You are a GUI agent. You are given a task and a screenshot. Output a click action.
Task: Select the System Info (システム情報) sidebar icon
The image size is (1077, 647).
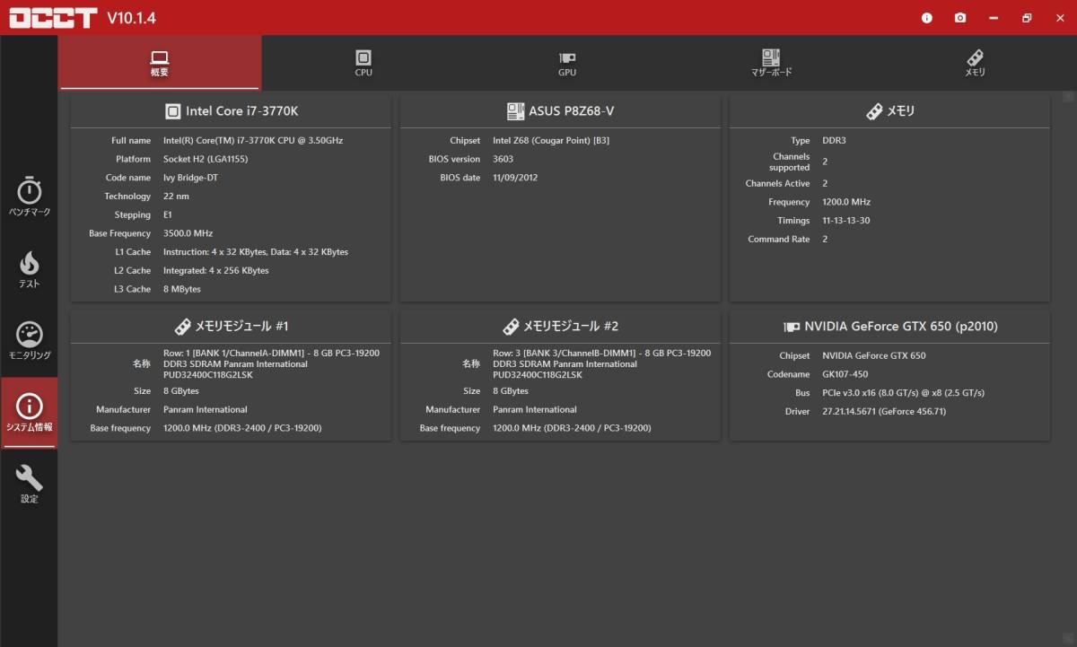30,412
